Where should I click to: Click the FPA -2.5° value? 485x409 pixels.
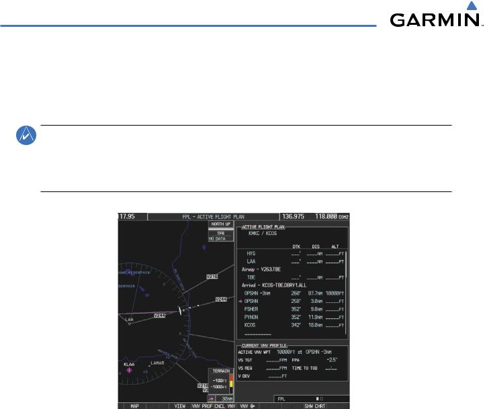(332, 360)
